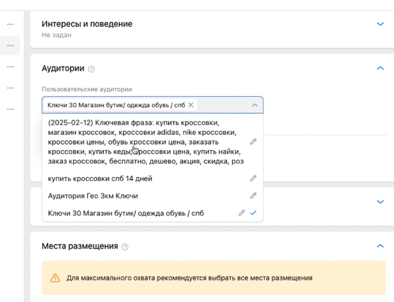Click pencil icon for Ключи 30 Магазин бутик option
Viewport: 394px width, 302px height.
coord(241,213)
